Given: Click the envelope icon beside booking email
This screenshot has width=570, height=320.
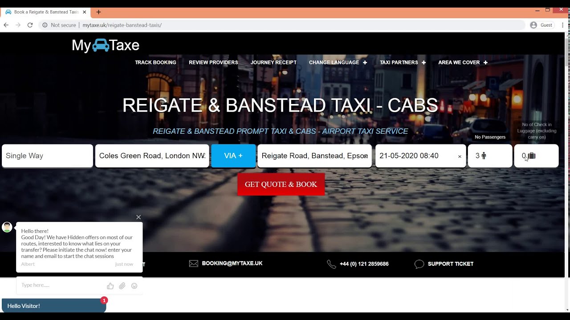Looking at the screenshot, I should click(x=193, y=264).
